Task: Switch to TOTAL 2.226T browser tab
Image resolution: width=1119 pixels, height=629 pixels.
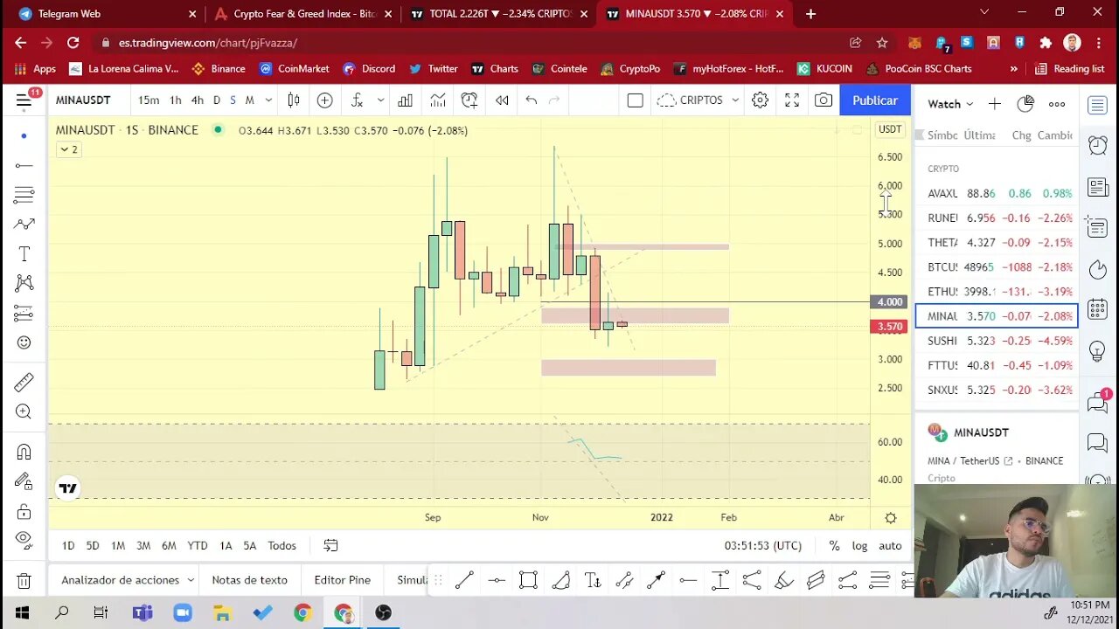Action: click(x=498, y=14)
